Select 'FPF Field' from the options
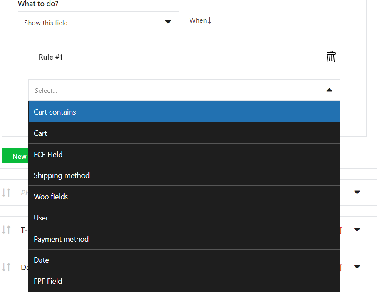Image resolution: width=387 pixels, height=295 pixels. coord(184,281)
